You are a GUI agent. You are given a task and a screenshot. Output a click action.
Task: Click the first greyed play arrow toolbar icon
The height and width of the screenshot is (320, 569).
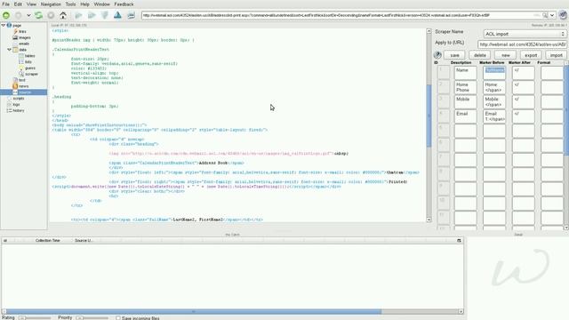click(x=78, y=15)
